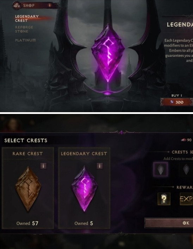Image resolution: width=193 pixels, height=249 pixels.
Task: Select the purple Legendary Crest gem
Action: [85, 189]
